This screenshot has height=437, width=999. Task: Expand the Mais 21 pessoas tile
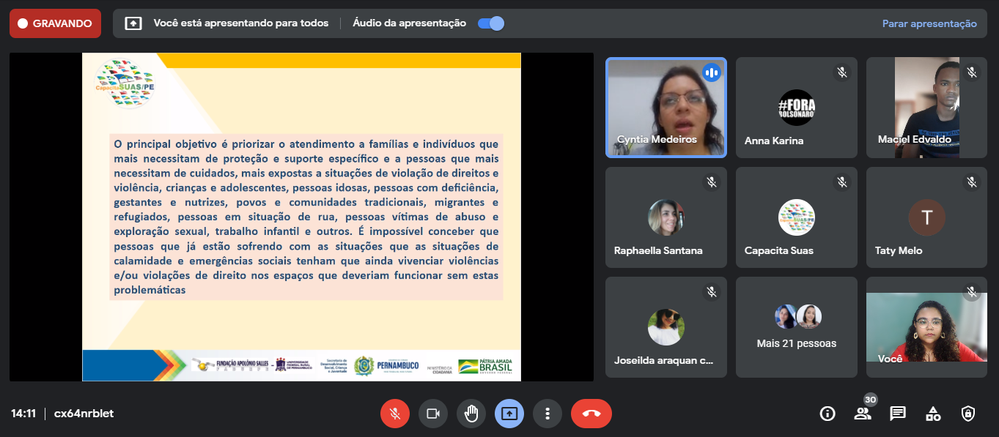click(797, 326)
